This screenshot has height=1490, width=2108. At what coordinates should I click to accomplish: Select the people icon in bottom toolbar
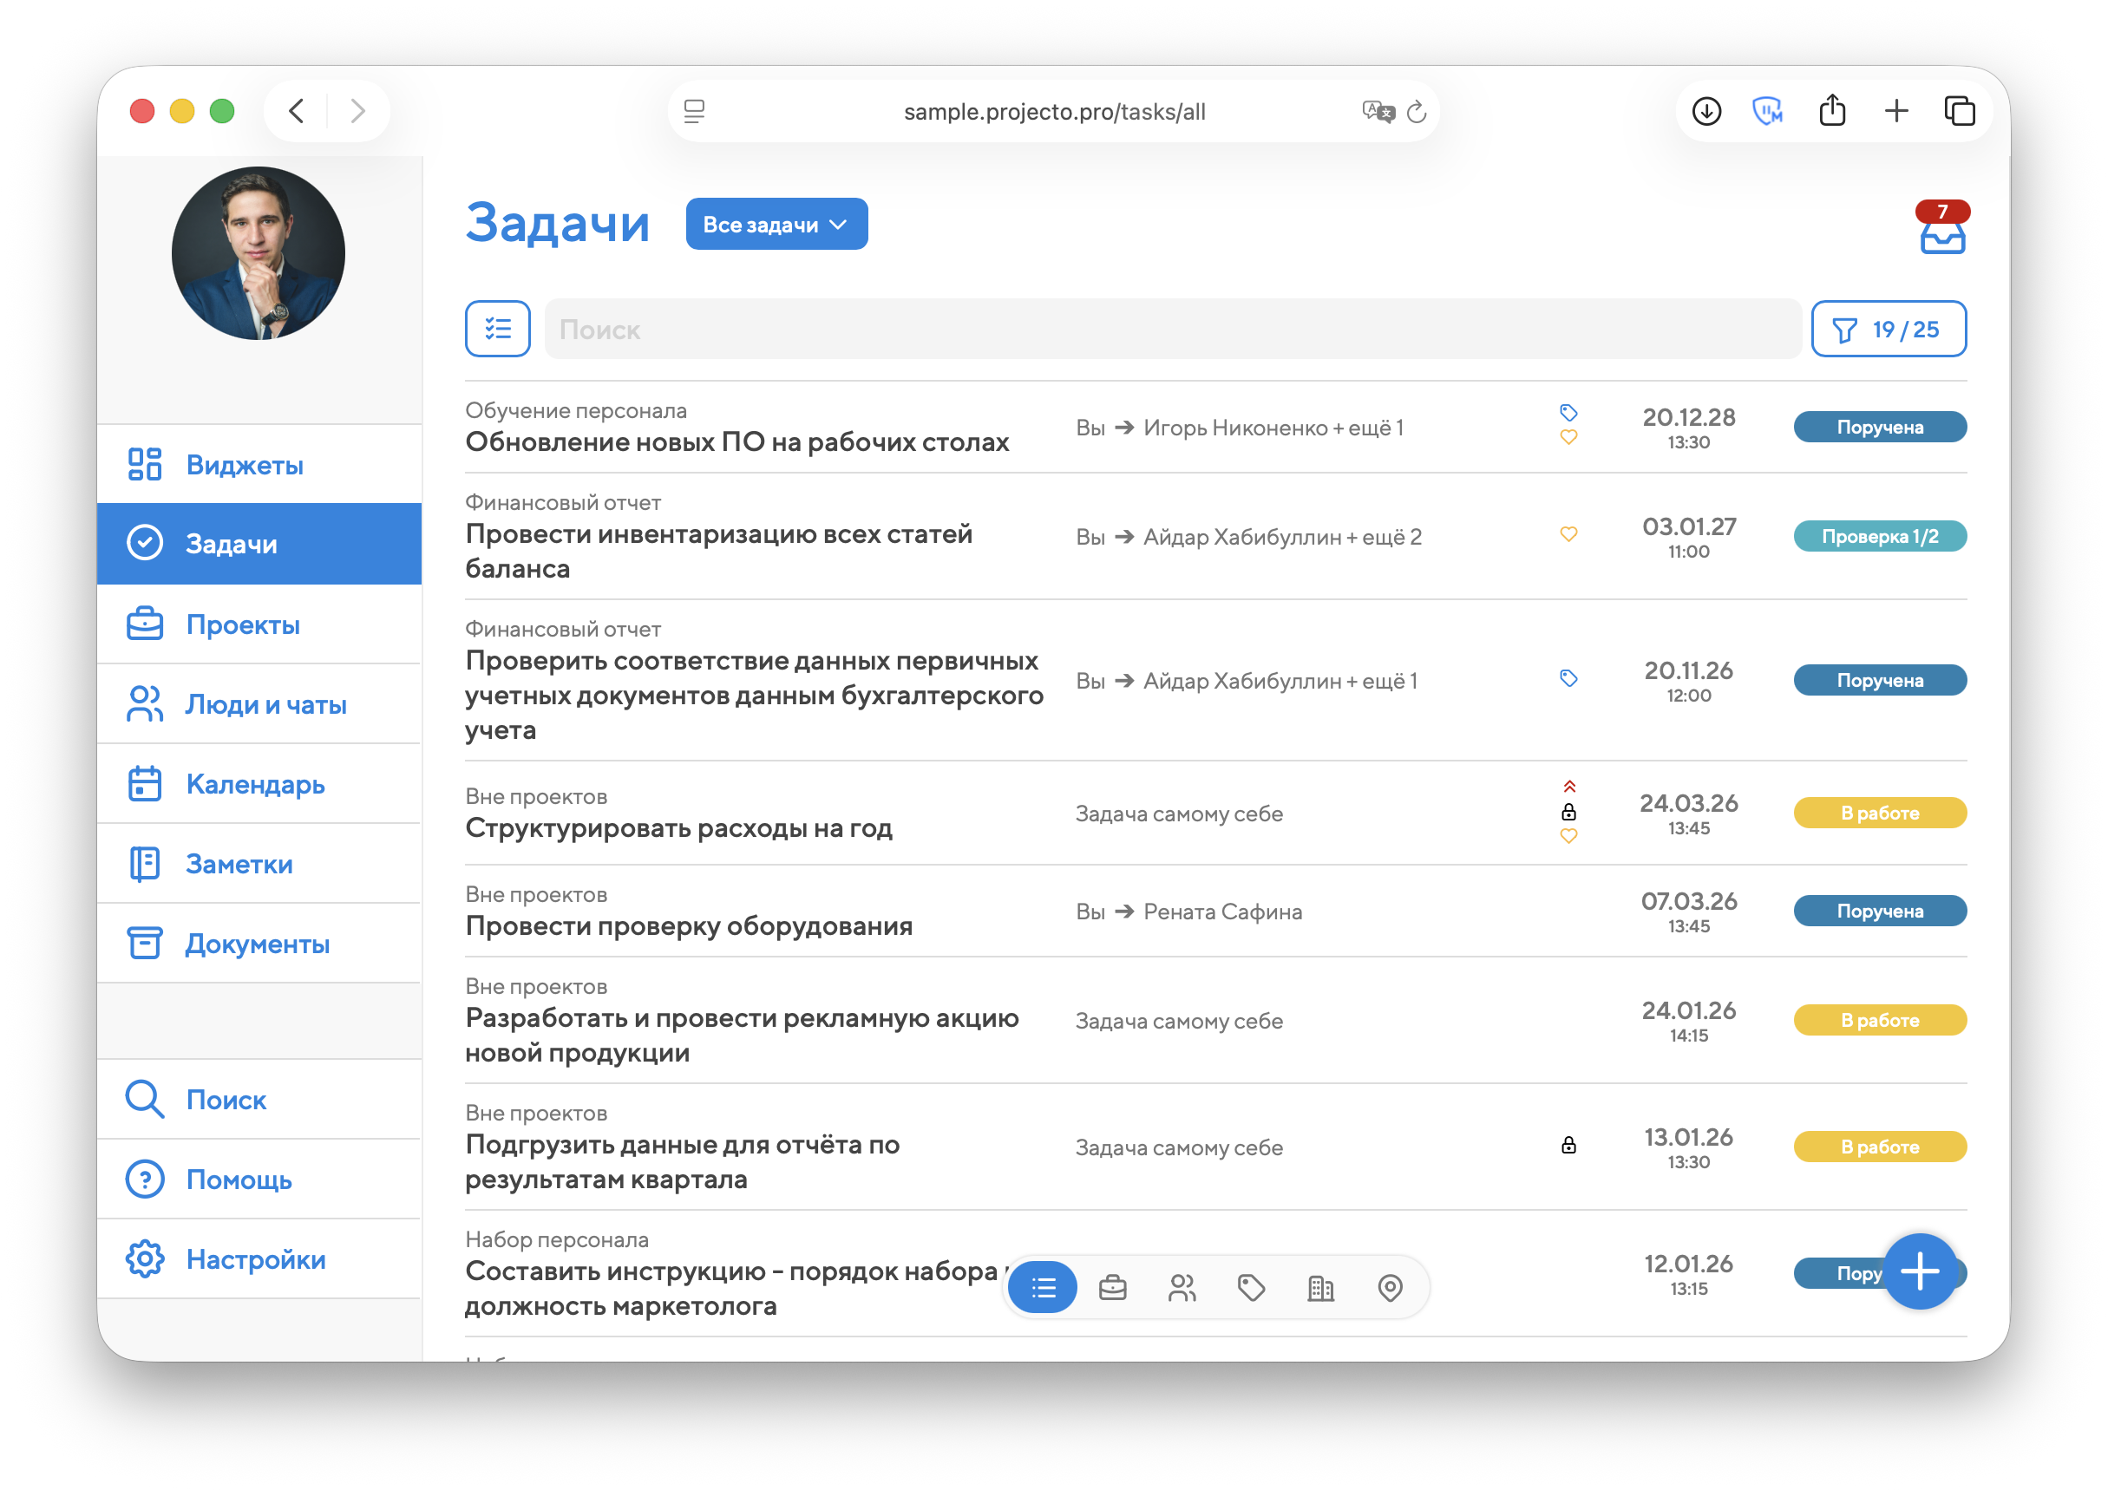click(x=1182, y=1287)
